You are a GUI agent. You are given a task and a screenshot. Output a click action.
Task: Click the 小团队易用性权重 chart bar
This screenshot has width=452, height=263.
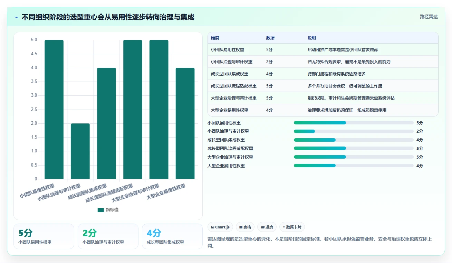click(x=54, y=110)
